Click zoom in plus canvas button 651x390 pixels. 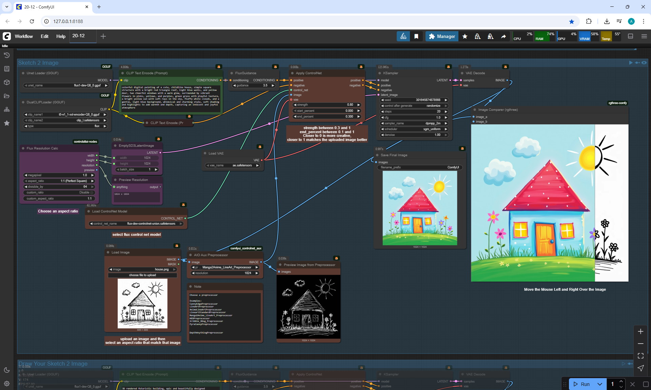click(640, 331)
